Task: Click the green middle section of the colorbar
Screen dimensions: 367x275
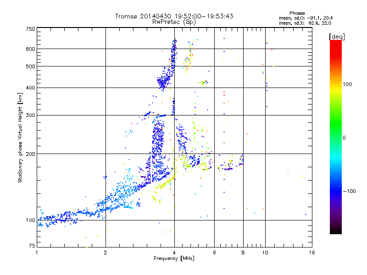Action: coord(336,124)
